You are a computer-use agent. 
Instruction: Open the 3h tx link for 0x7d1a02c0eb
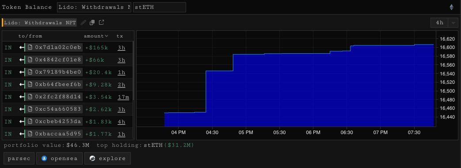[x=122, y=48]
